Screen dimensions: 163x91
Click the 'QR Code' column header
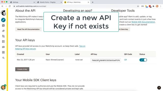click(128, 54)
